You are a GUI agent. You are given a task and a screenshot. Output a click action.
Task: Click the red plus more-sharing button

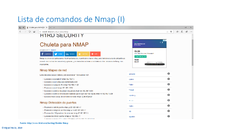pos(95,54)
